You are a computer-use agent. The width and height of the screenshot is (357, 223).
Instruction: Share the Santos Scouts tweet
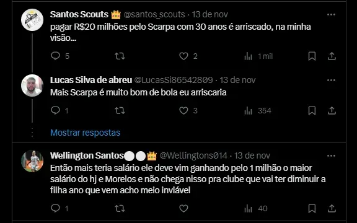[x=332, y=56]
